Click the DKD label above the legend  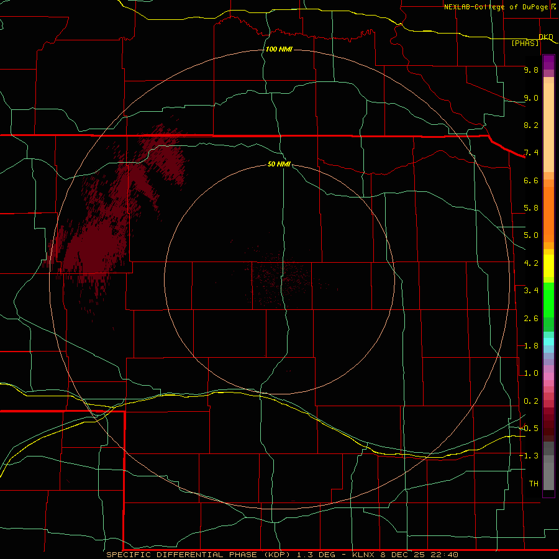(546, 37)
